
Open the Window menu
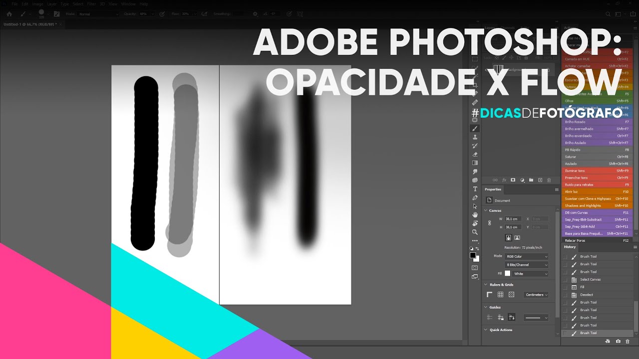[128, 4]
